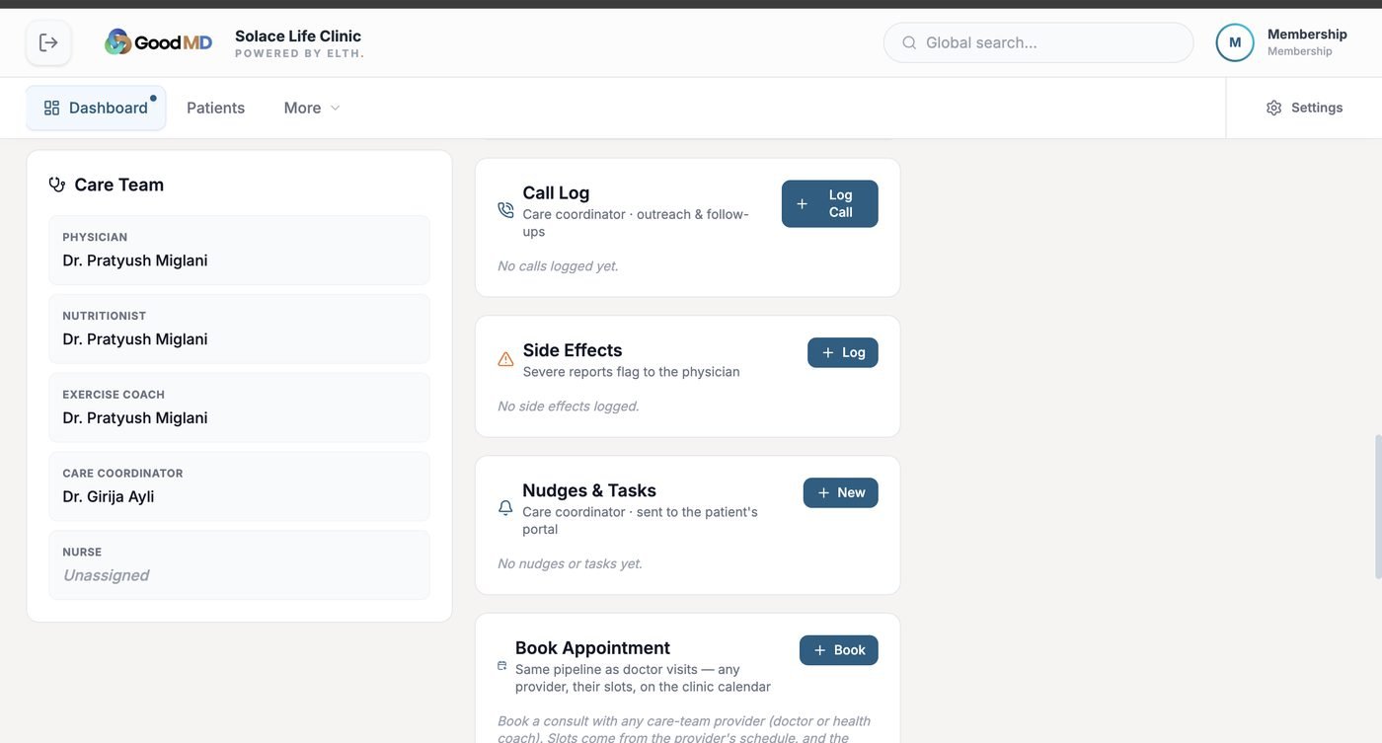Select the unassigned Nurse card
The width and height of the screenshot is (1382, 743).
coord(239,565)
